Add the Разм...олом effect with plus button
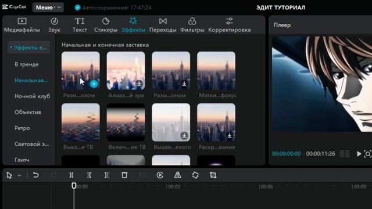 click(94, 84)
